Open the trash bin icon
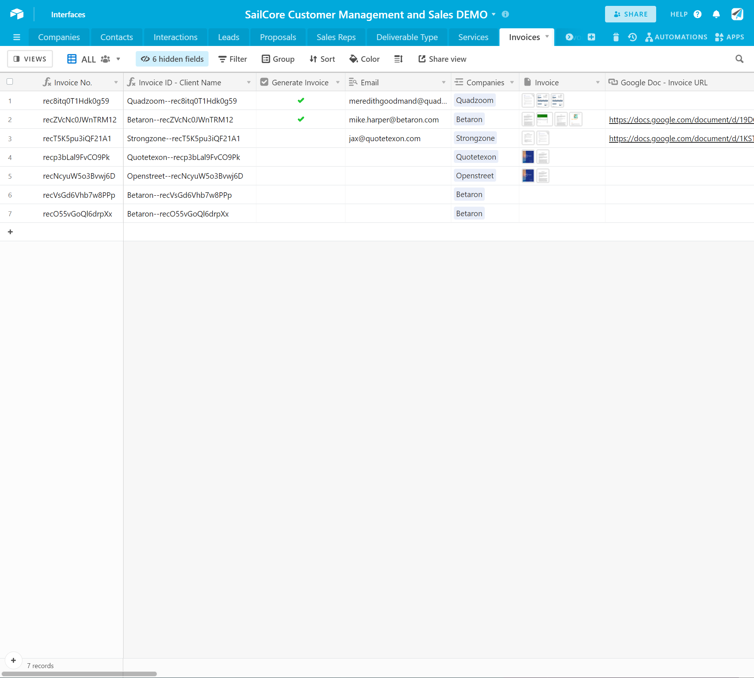 pyautogui.click(x=616, y=37)
